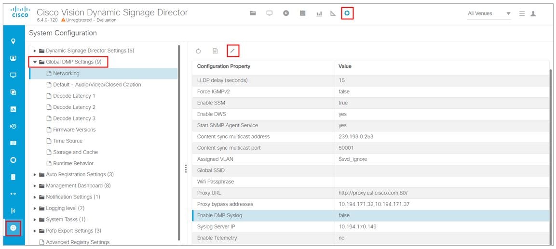The height and width of the screenshot is (249, 556).
Task: Collapse the Global DMP Settings (9) folder
Action: (35, 62)
